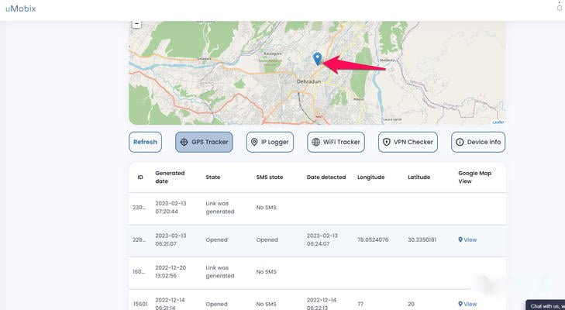This screenshot has width=565, height=310.
Task: Select latitude value 30.3390181
Action: point(422,239)
